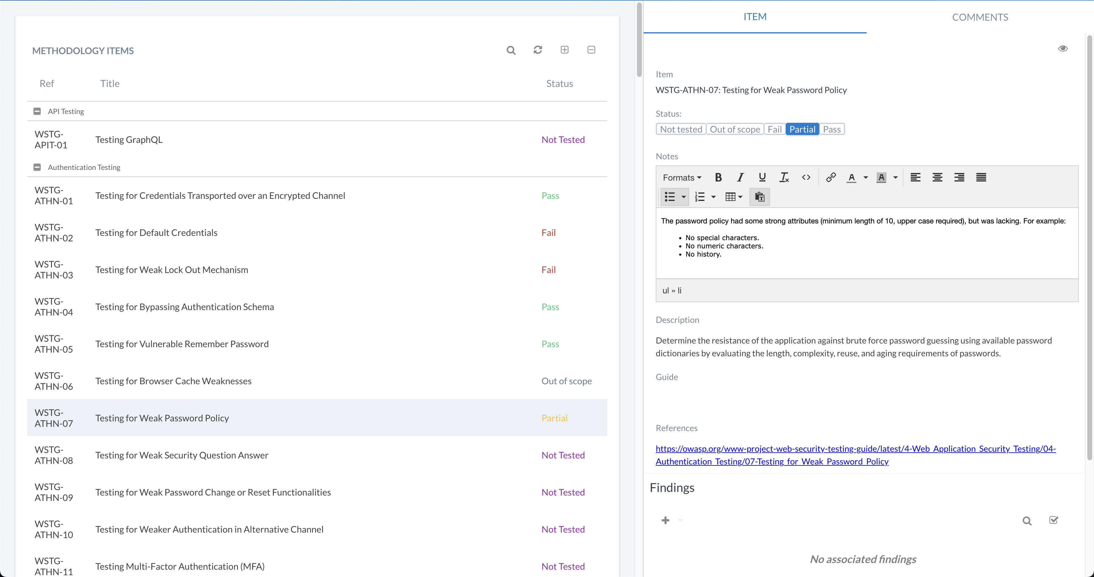Click the paste as text icon
The height and width of the screenshot is (577, 1094).
click(x=759, y=197)
